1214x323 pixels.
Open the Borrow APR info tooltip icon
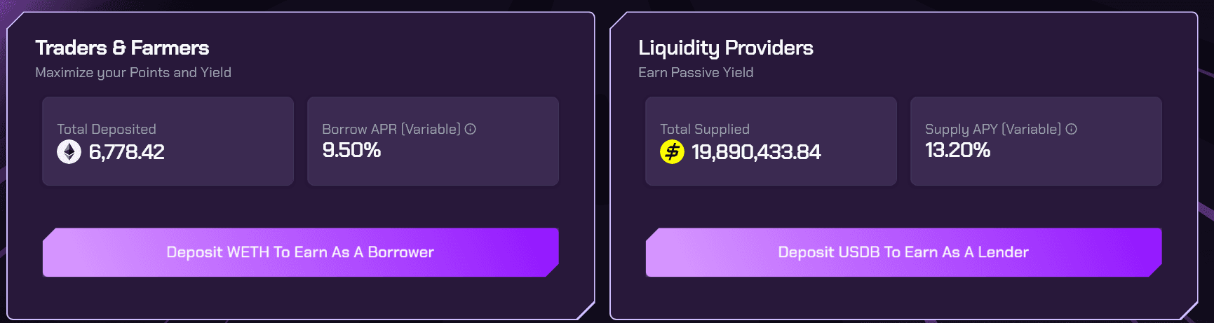coord(471,129)
